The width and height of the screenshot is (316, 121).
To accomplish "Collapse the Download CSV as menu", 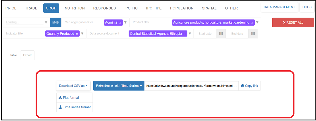I will [x=73, y=86].
